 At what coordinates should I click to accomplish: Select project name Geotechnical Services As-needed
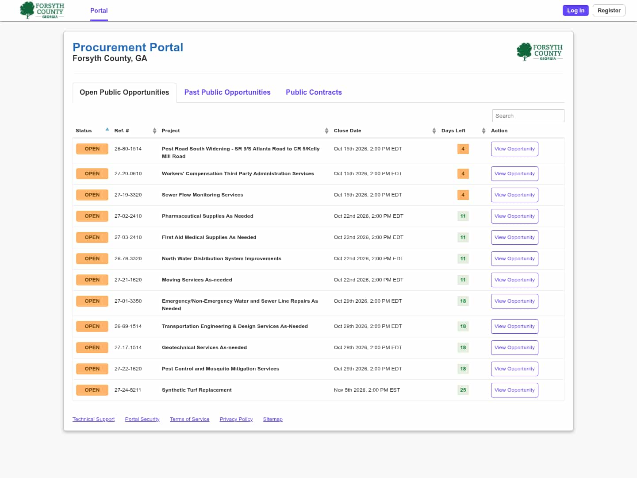pos(204,347)
